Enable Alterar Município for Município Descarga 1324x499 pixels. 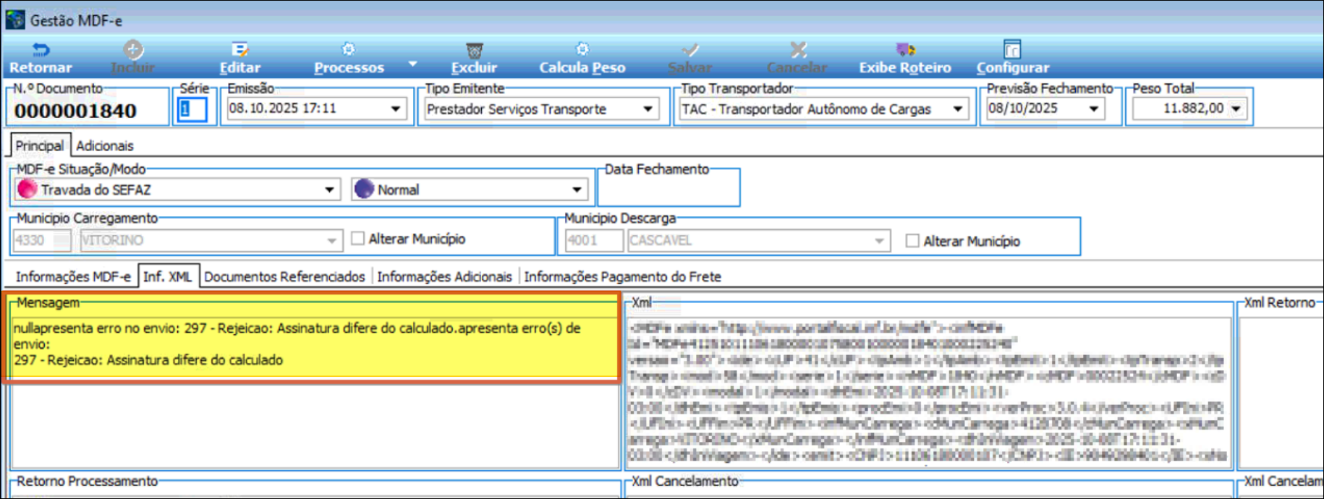912,241
